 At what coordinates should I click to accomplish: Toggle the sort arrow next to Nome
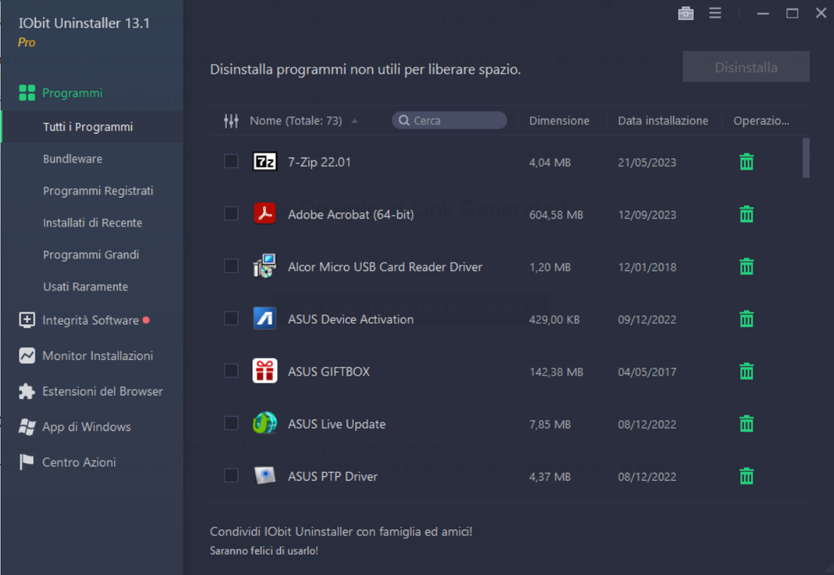coord(354,121)
